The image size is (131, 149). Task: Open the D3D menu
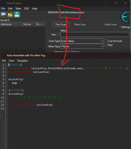pyautogui.click(x=26, y=9)
